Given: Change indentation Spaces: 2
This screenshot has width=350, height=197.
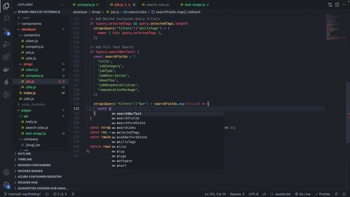Looking at the screenshot, I should click(x=237, y=194).
